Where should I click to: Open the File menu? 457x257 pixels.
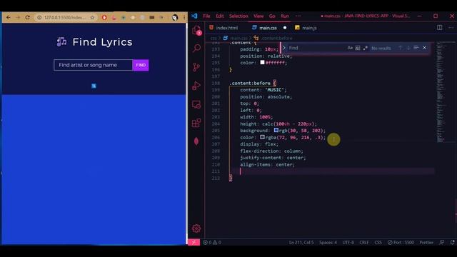(x=206, y=16)
